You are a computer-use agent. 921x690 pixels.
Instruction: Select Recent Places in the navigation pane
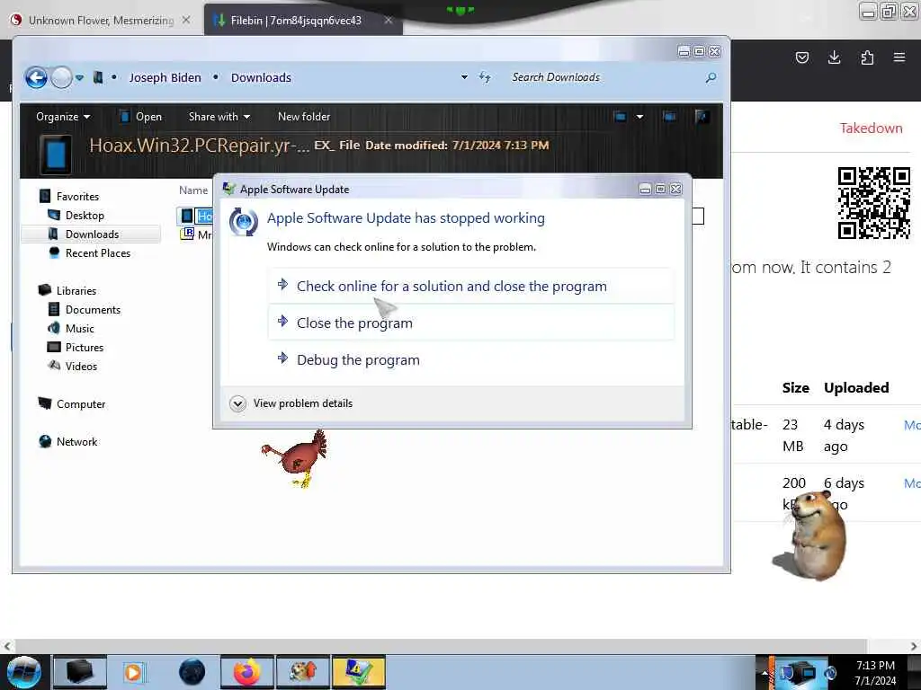[x=97, y=252]
